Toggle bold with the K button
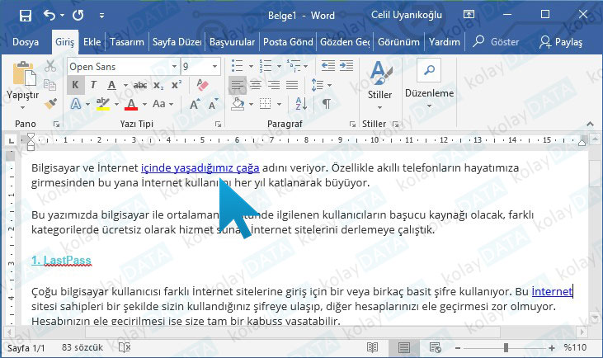 [75, 85]
